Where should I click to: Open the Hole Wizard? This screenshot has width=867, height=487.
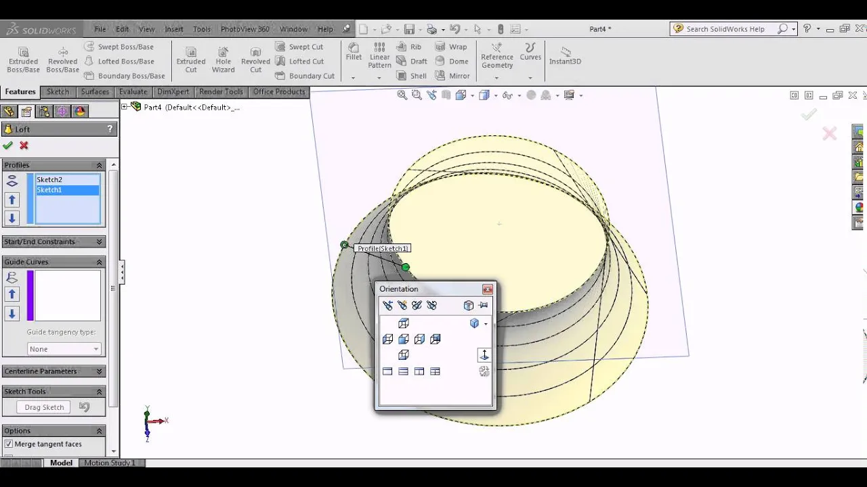click(223, 60)
